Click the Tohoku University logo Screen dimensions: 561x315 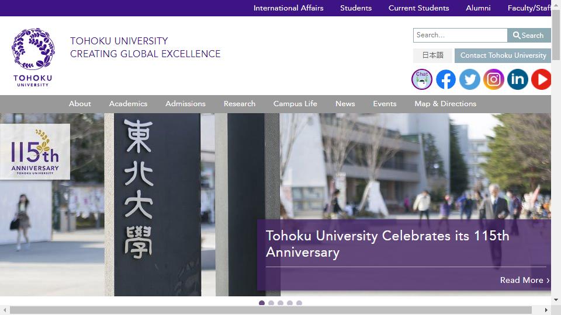(33, 57)
